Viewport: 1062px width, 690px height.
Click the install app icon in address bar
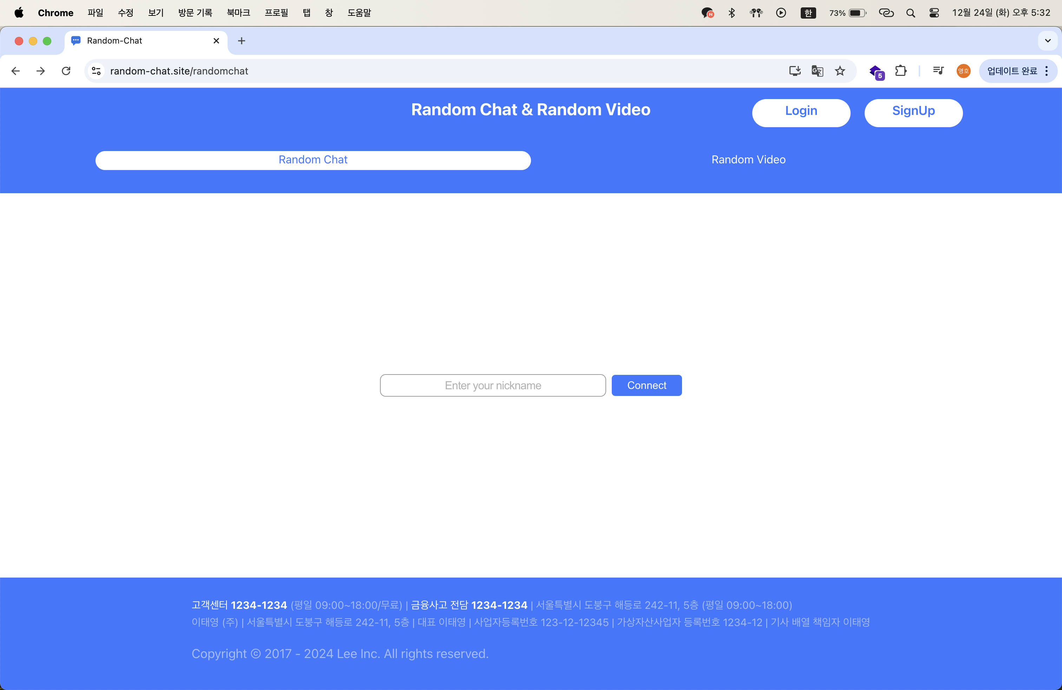tap(795, 71)
